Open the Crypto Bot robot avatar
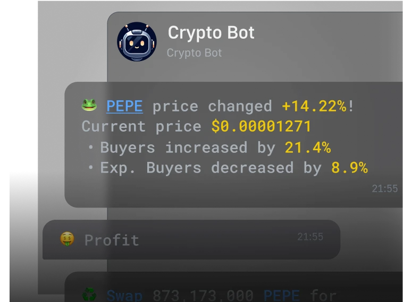 click(x=137, y=41)
